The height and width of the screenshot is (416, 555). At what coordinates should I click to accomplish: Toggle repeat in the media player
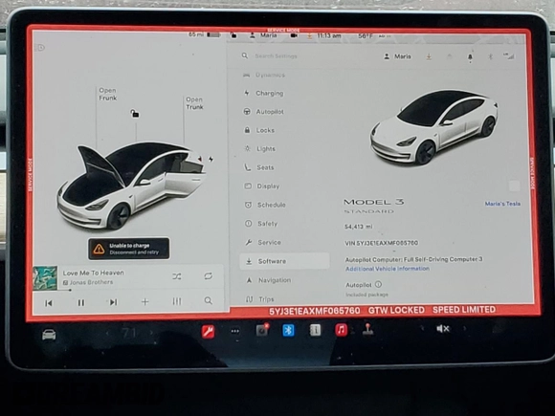(x=209, y=276)
